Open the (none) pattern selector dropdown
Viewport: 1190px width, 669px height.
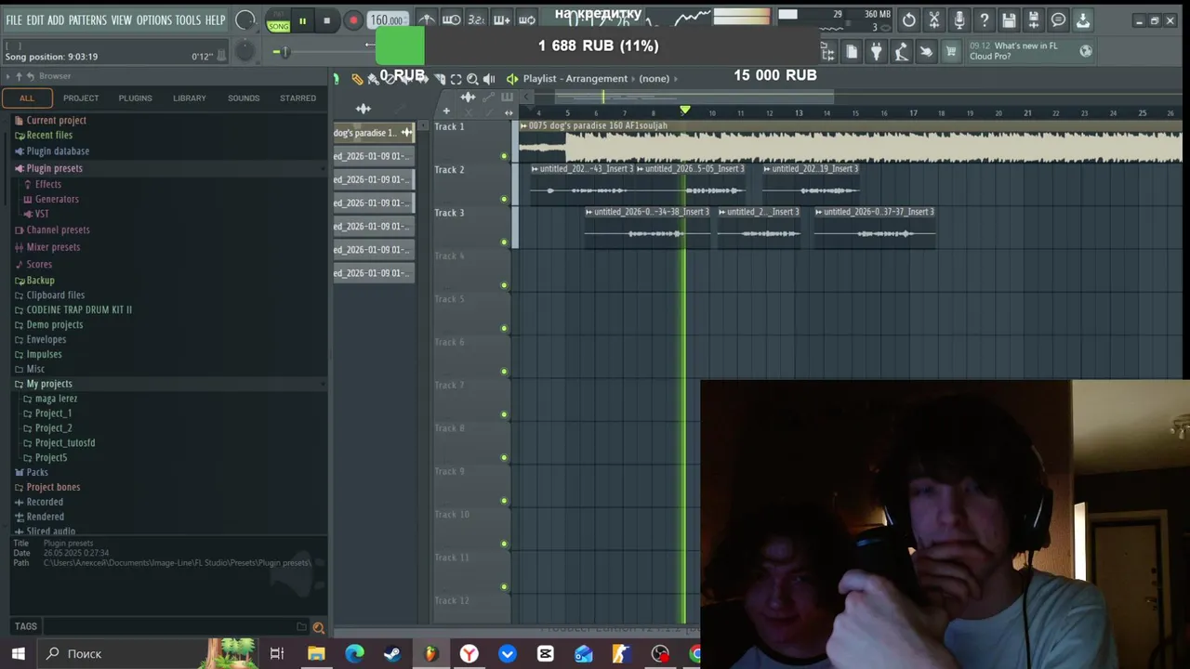point(654,79)
